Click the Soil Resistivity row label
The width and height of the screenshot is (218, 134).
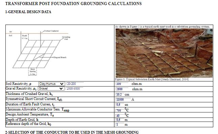(x=18, y=84)
